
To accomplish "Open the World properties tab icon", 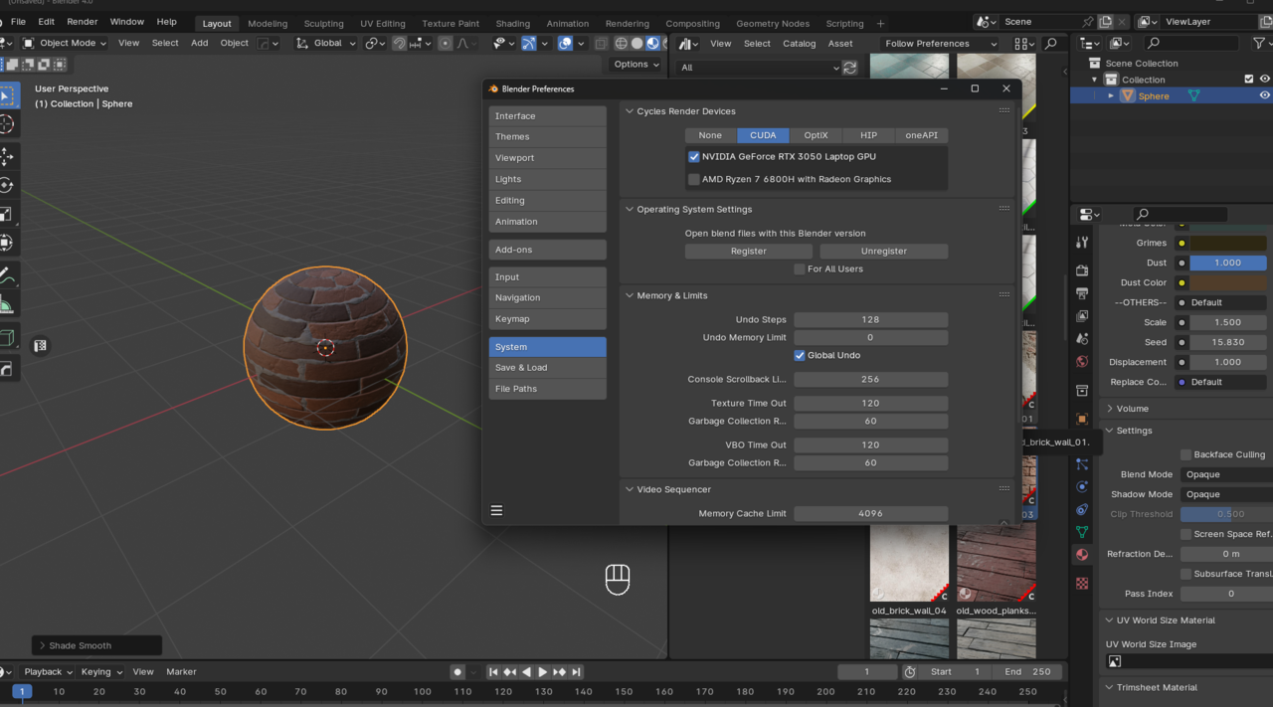I will 1082,362.
